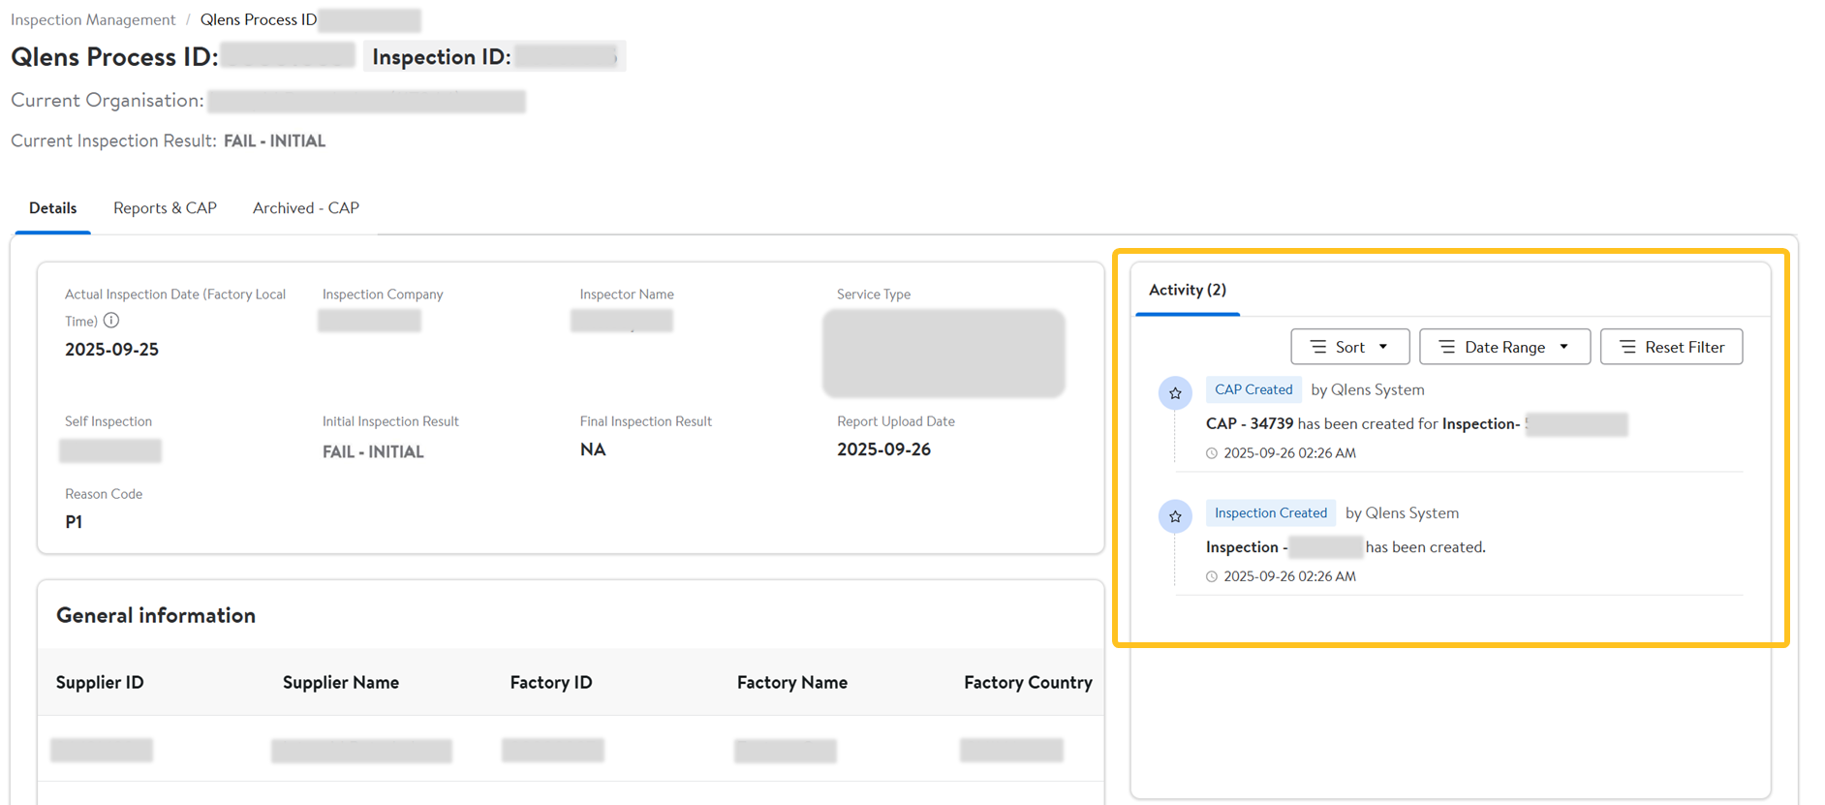
Task: Click the lines icon inside the Sort button
Action: pyautogui.click(x=1318, y=347)
